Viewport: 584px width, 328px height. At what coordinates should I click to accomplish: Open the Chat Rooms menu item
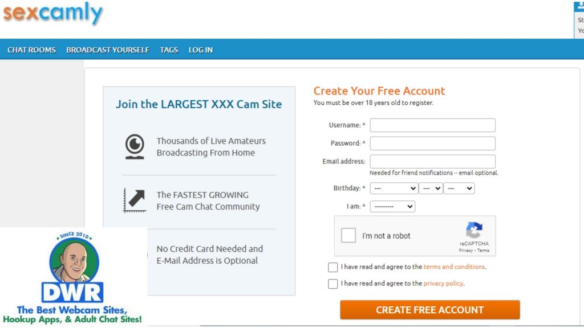(x=32, y=50)
